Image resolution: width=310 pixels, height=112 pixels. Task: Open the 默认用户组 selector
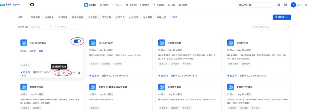coord(255,5)
